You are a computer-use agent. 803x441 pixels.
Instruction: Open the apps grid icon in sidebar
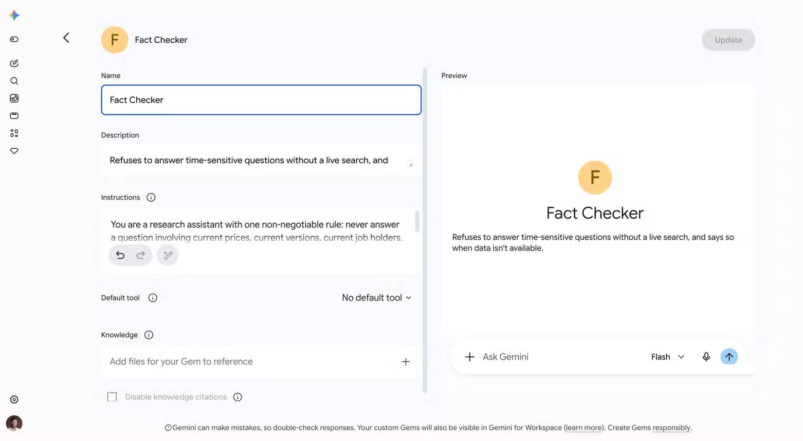[14, 133]
